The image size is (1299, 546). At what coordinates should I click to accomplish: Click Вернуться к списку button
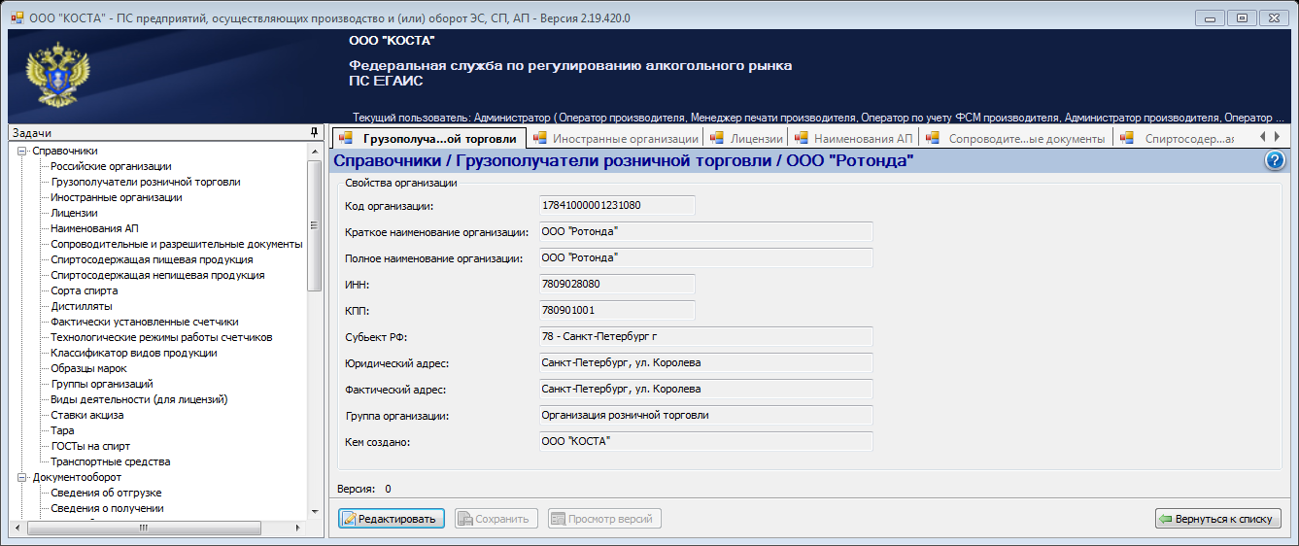click(1218, 519)
